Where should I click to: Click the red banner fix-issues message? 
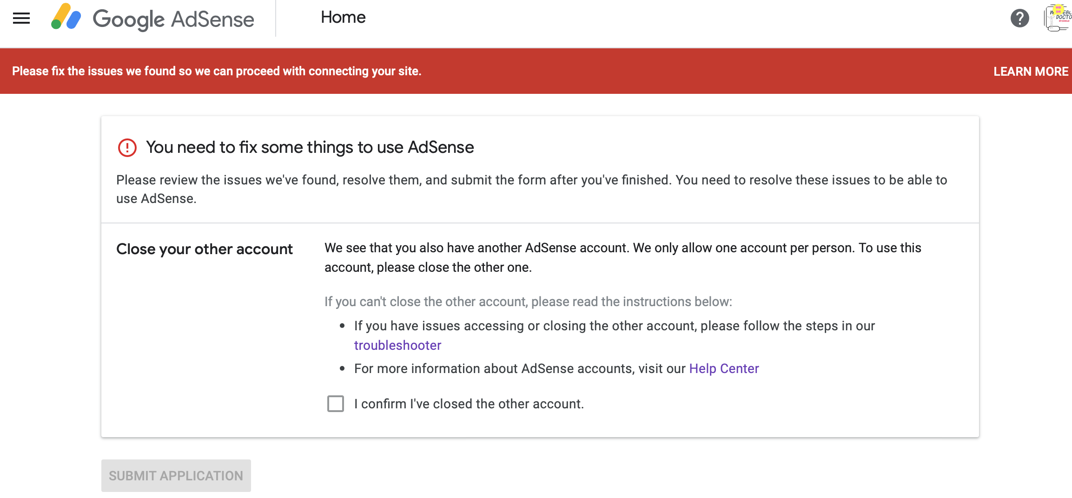coord(217,71)
